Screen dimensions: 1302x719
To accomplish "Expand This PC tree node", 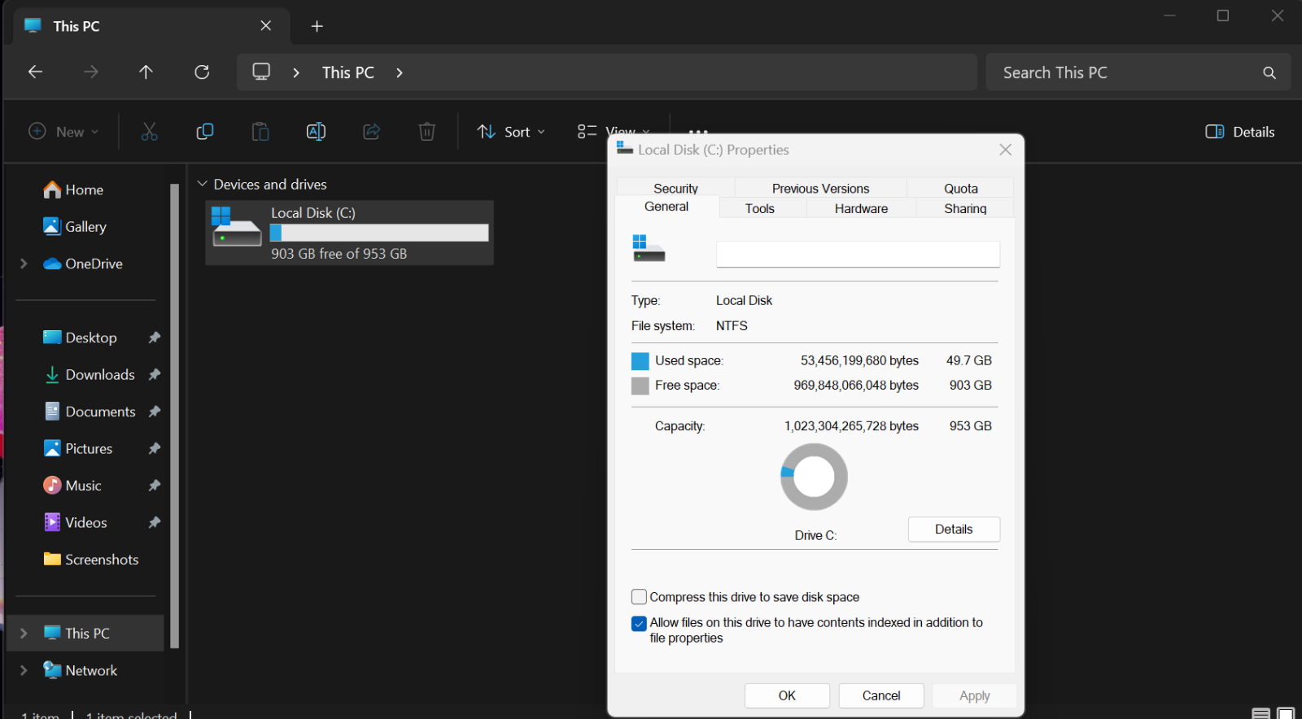I will coord(24,633).
